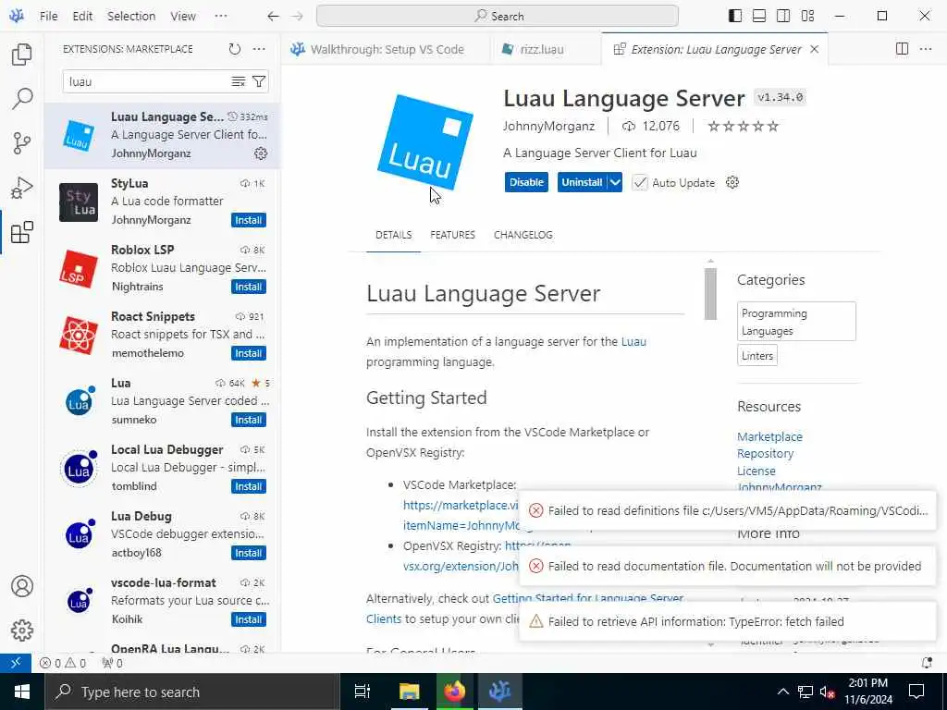Open the Edit menu
The width and height of the screenshot is (947, 710).
(x=82, y=17)
